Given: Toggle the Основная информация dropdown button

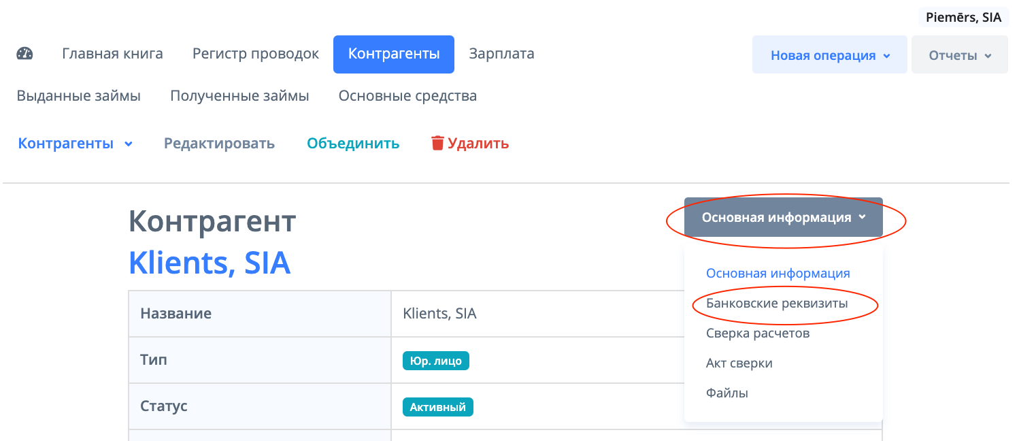Looking at the screenshot, I should 783,218.
